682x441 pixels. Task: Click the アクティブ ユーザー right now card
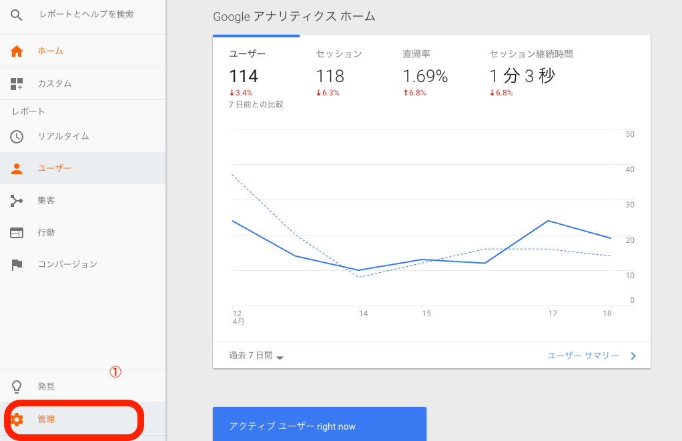[319, 424]
